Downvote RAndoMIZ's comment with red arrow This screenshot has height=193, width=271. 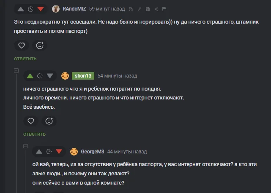coord(41,9)
